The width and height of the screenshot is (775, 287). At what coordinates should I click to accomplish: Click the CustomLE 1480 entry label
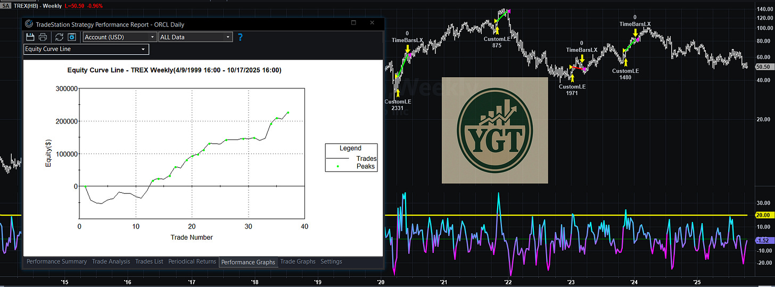(625, 74)
